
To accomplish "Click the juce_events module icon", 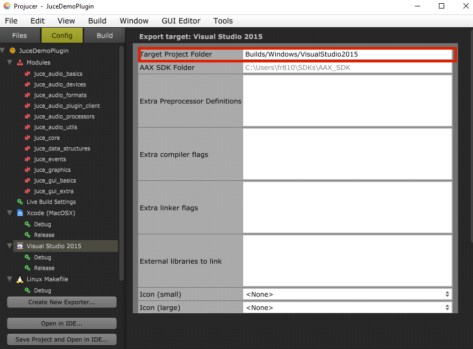I will (x=27, y=159).
